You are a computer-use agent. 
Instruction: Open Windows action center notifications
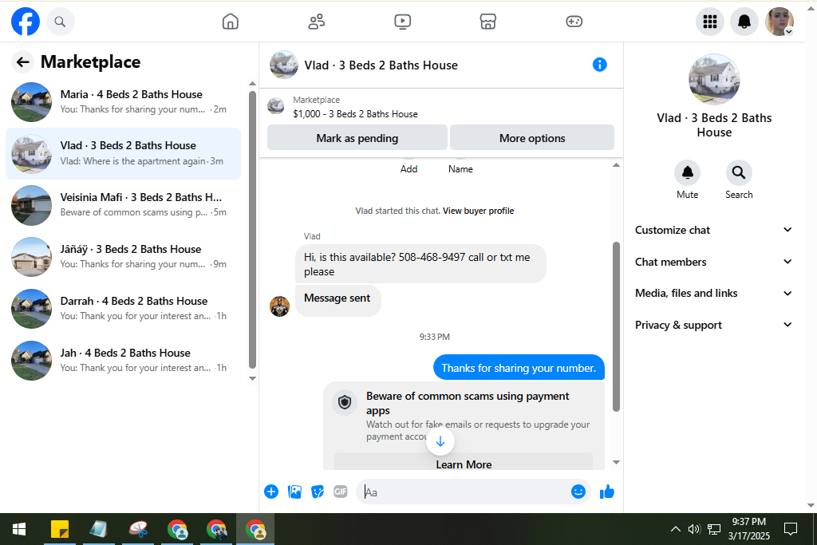(791, 529)
